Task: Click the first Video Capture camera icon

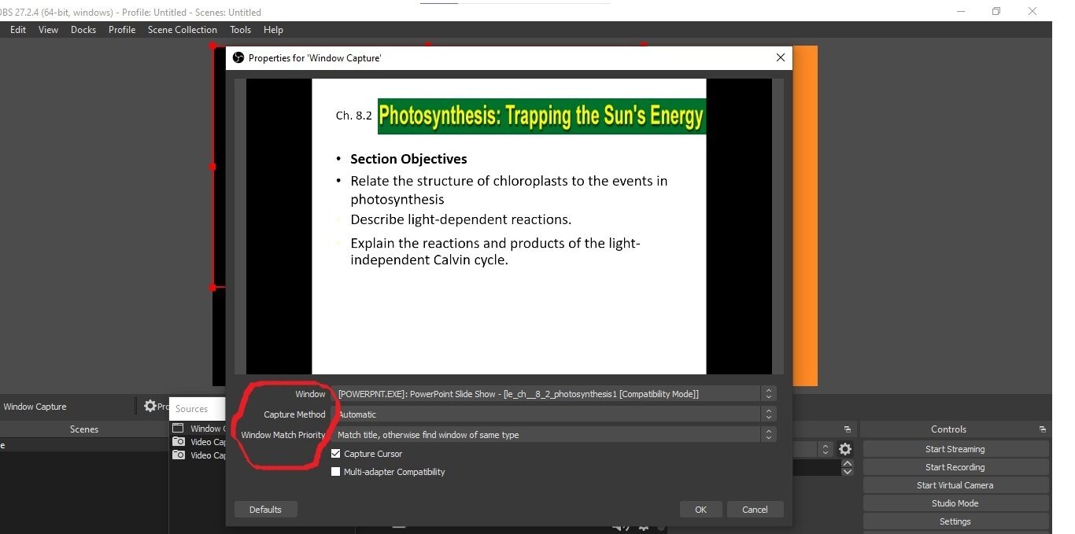Action: 178,442
